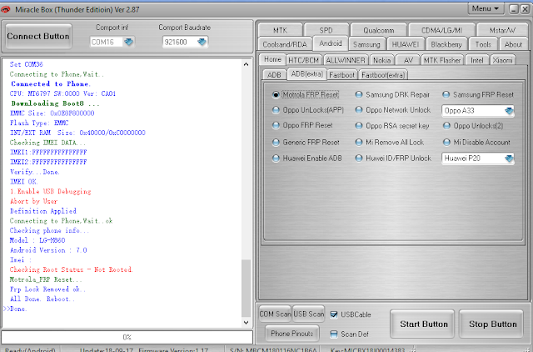Image resolution: width=533 pixels, height=352 pixels.
Task: Click the log scrollbar thumb
Action: click(x=247, y=289)
